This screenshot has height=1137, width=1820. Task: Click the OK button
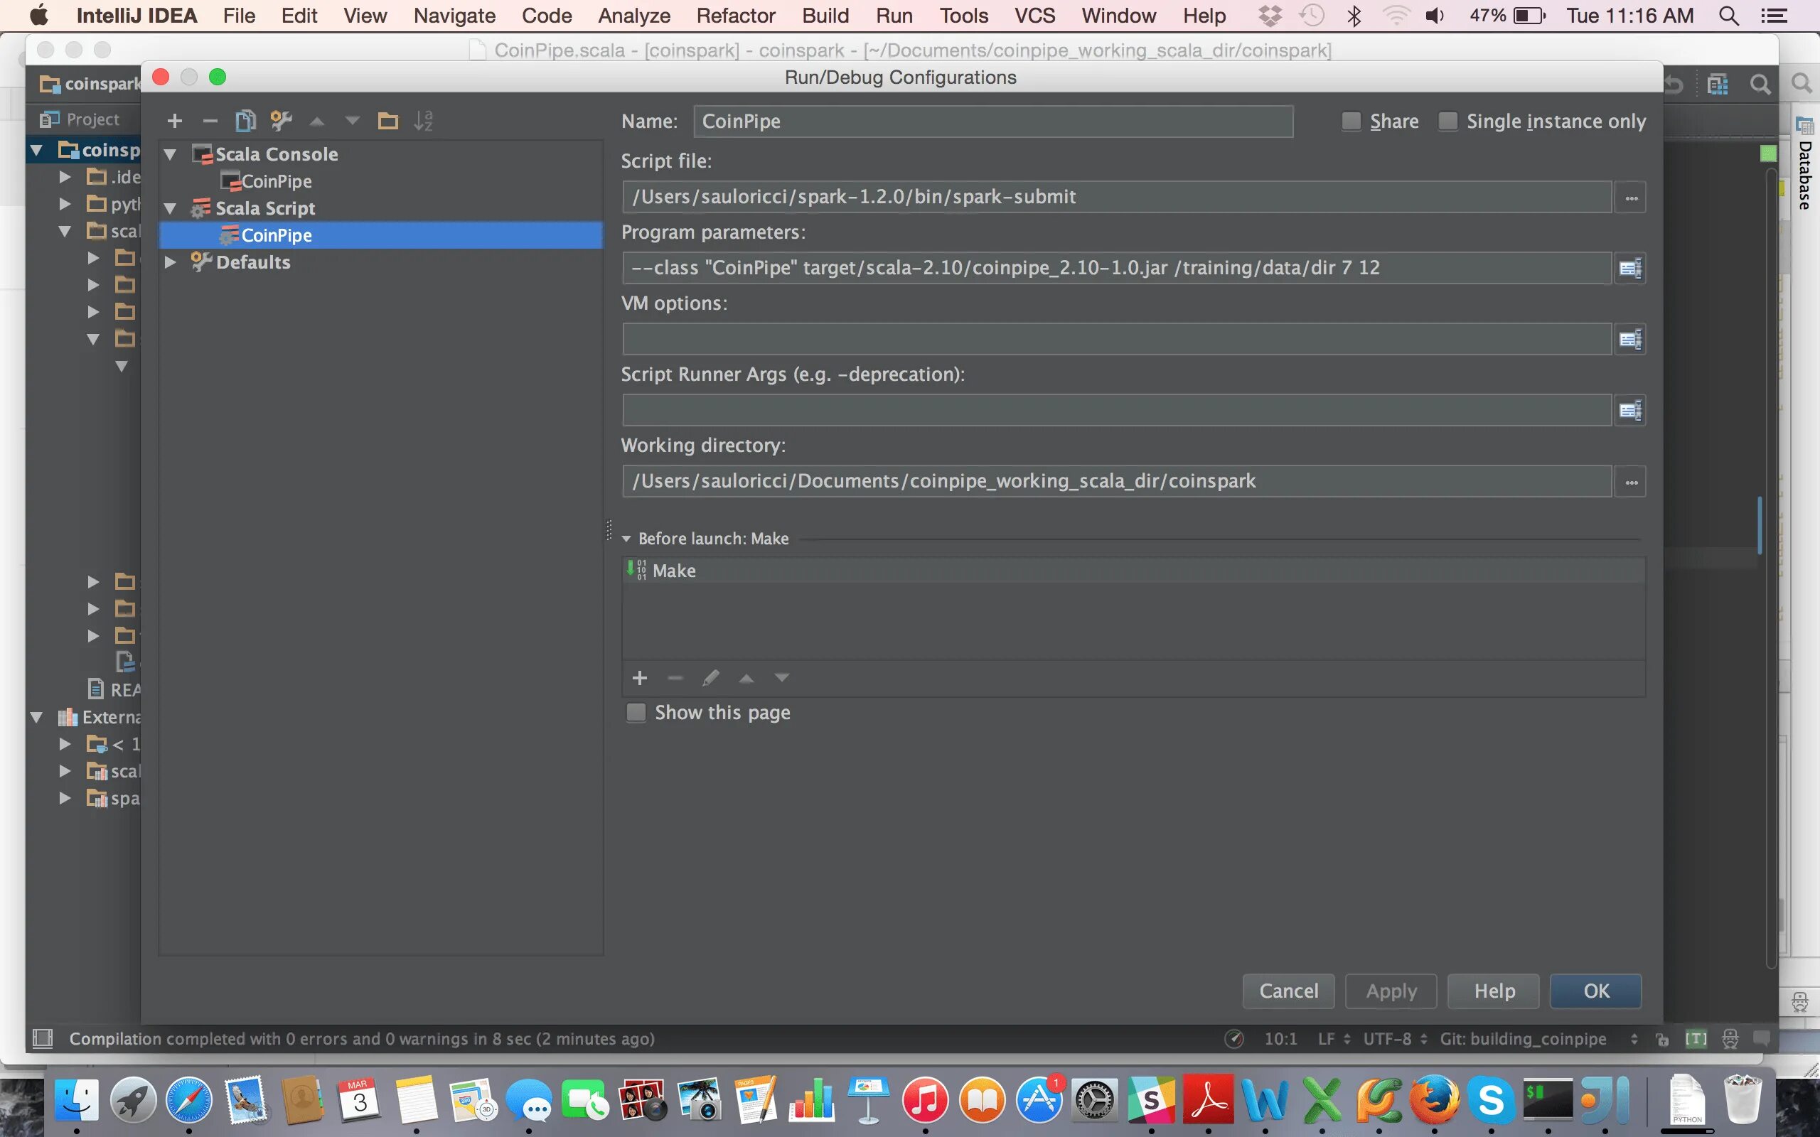1595,991
